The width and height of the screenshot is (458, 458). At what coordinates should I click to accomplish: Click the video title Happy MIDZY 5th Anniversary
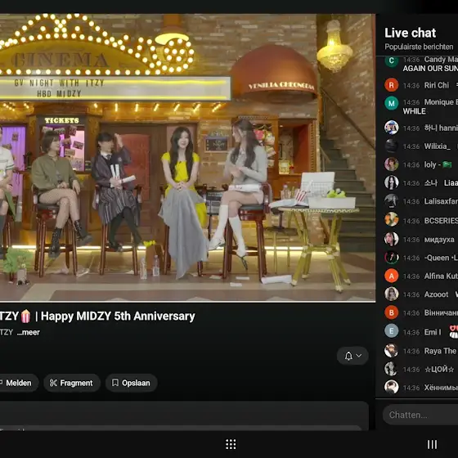click(118, 316)
